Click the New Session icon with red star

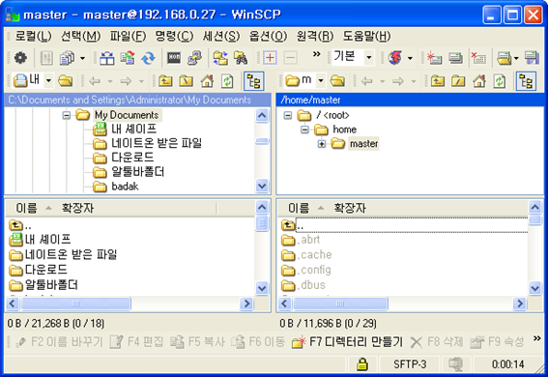(434, 58)
